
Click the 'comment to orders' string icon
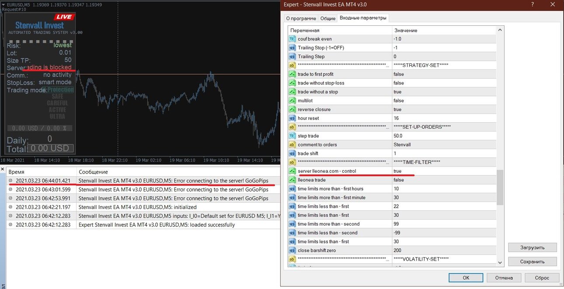tap(292, 145)
